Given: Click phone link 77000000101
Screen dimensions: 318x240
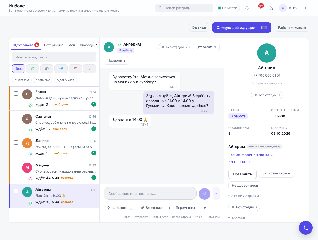Looking at the screenshot, I should (239, 162).
